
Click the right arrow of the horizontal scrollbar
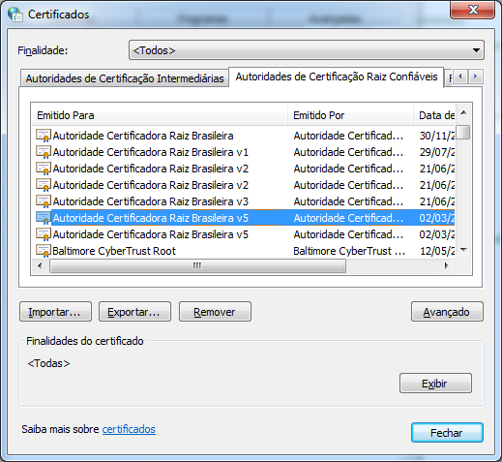pyautogui.click(x=447, y=266)
